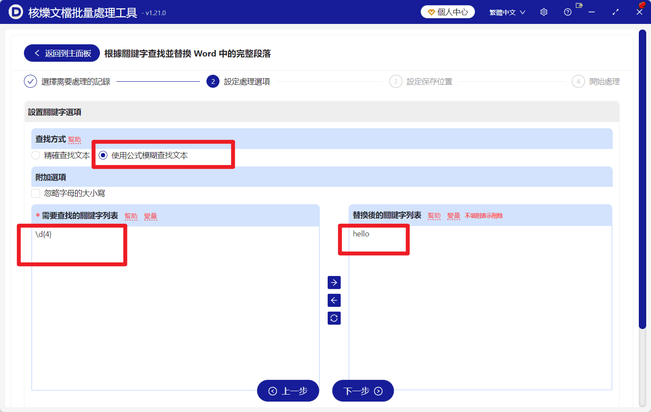Screen dimensions: 651x412
Task: Enable the 忽略字母的大小寫 checkbox
Action: (x=36, y=193)
